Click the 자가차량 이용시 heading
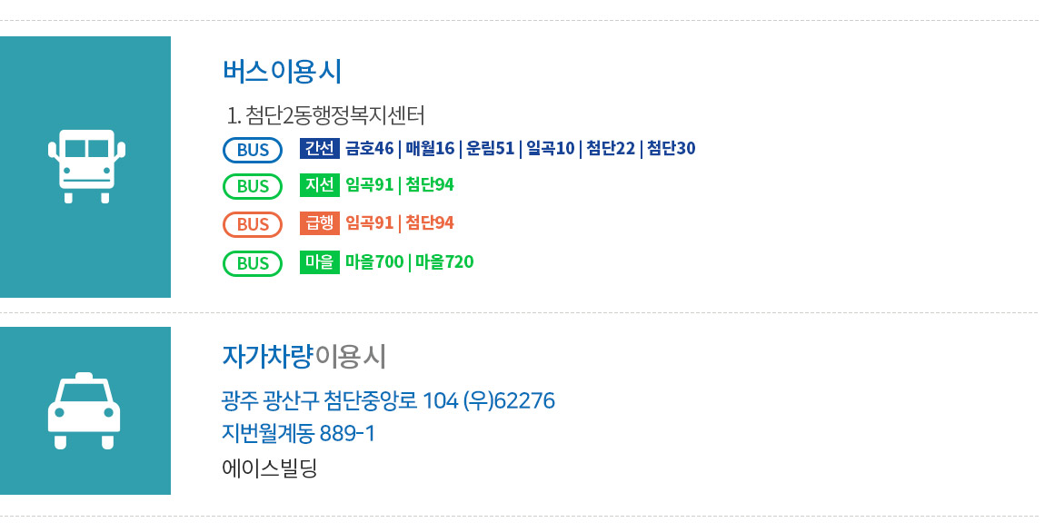This screenshot has height=532, width=1045. [x=304, y=356]
